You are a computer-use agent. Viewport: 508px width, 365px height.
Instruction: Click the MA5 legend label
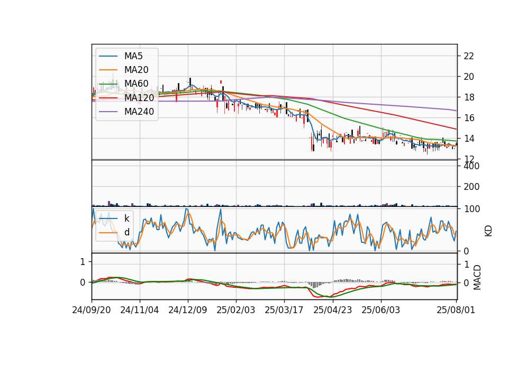[x=133, y=56]
